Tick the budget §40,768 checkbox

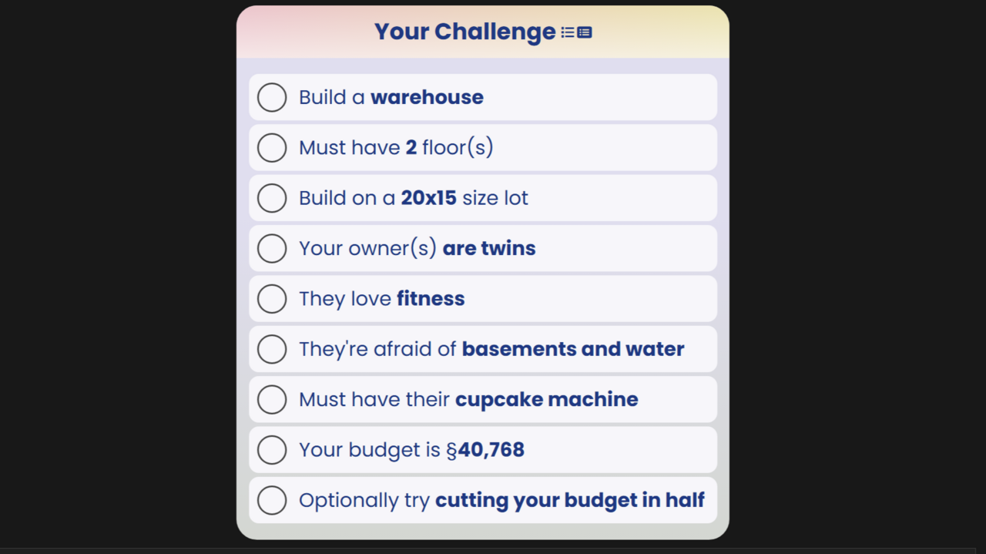[272, 449]
